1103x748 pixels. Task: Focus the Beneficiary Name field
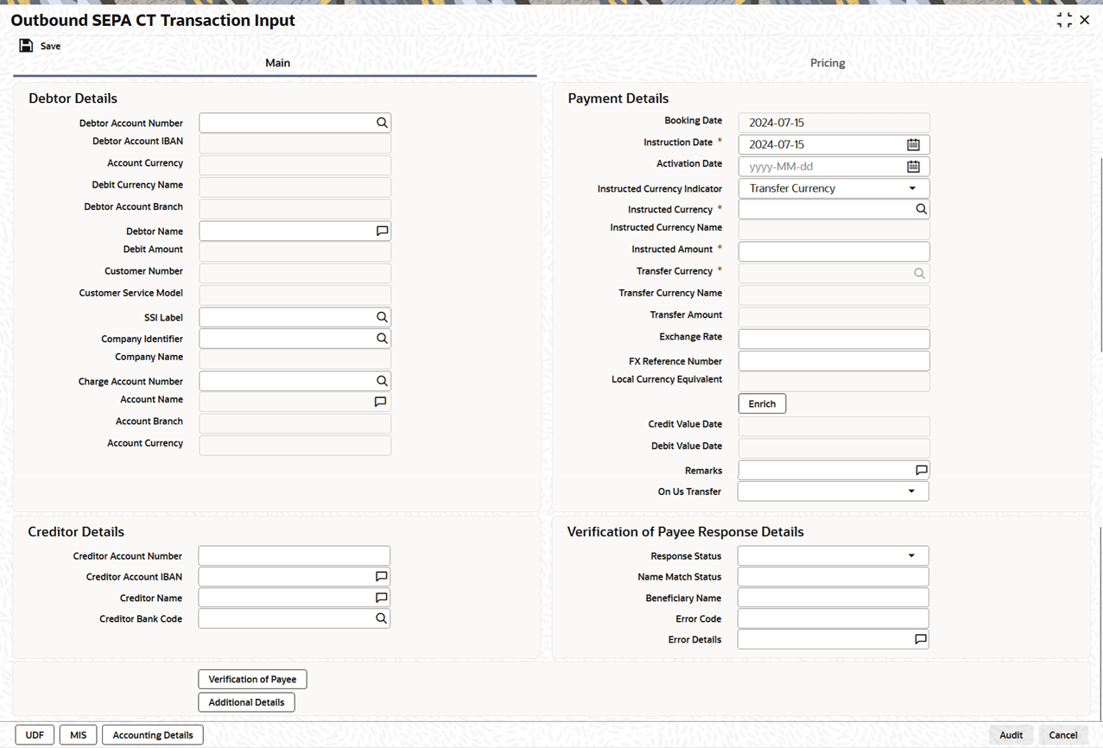click(x=834, y=598)
